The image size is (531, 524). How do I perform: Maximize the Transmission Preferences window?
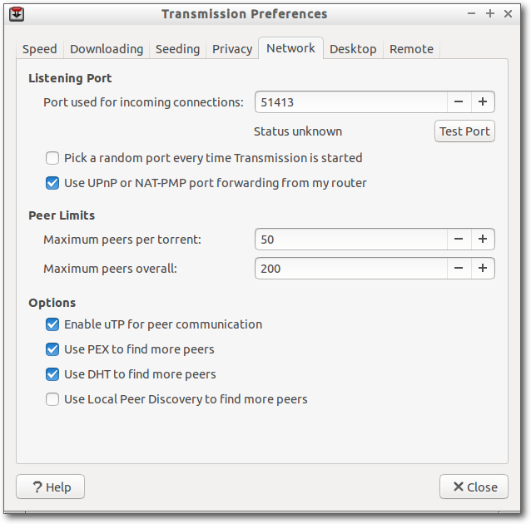point(489,14)
